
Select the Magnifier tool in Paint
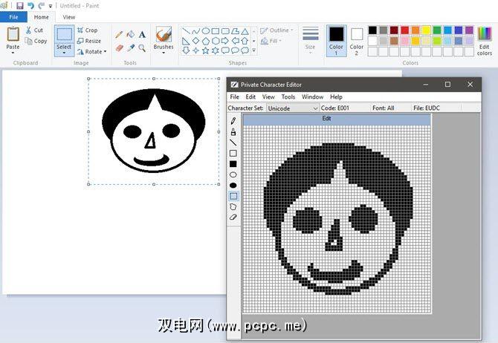pyautogui.click(x=142, y=48)
